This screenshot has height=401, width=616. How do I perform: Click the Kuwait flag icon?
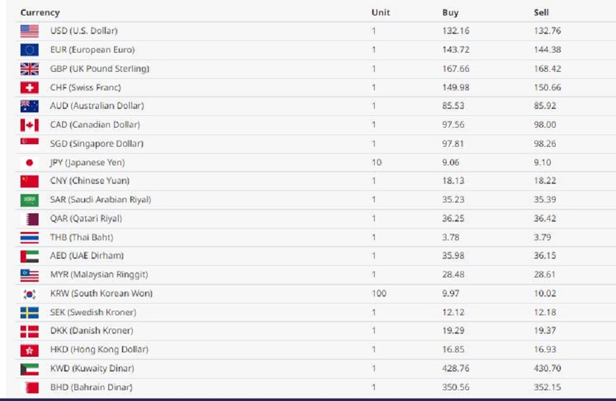30,368
